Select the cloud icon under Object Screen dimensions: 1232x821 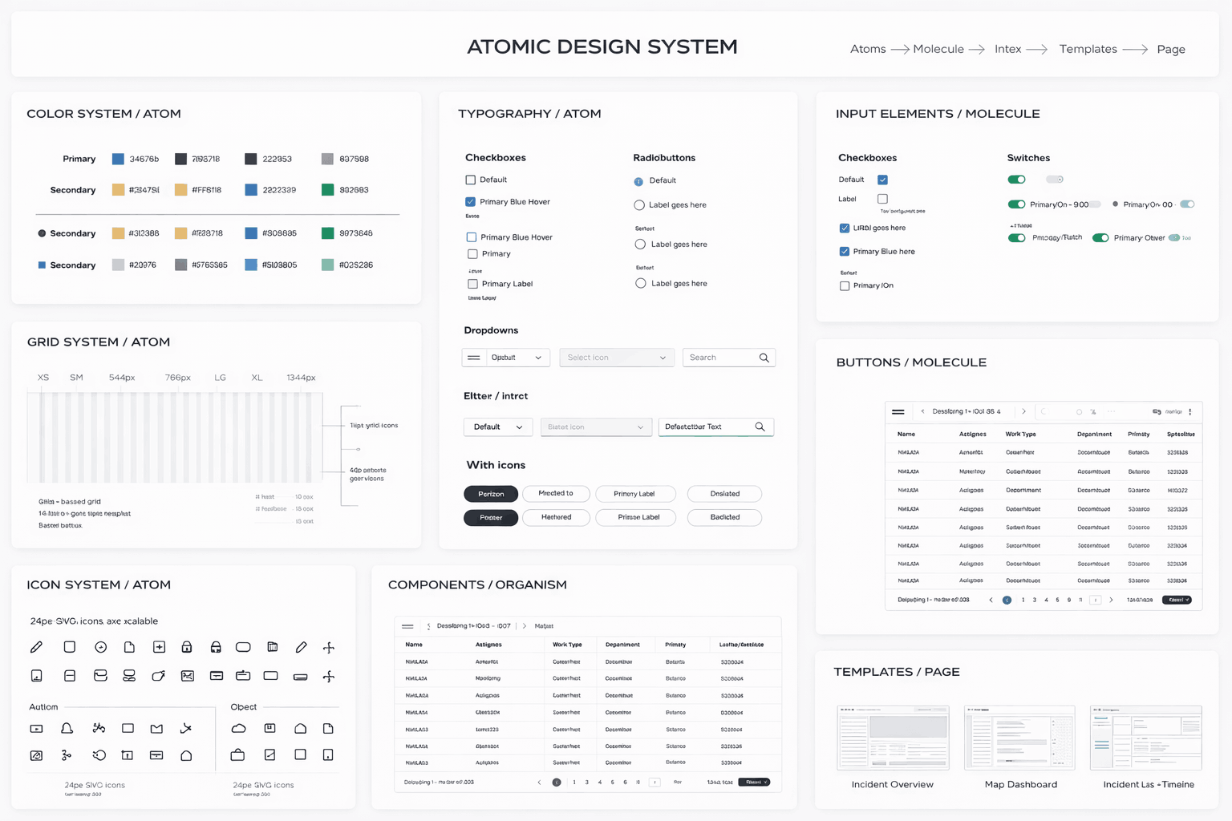pyautogui.click(x=238, y=728)
